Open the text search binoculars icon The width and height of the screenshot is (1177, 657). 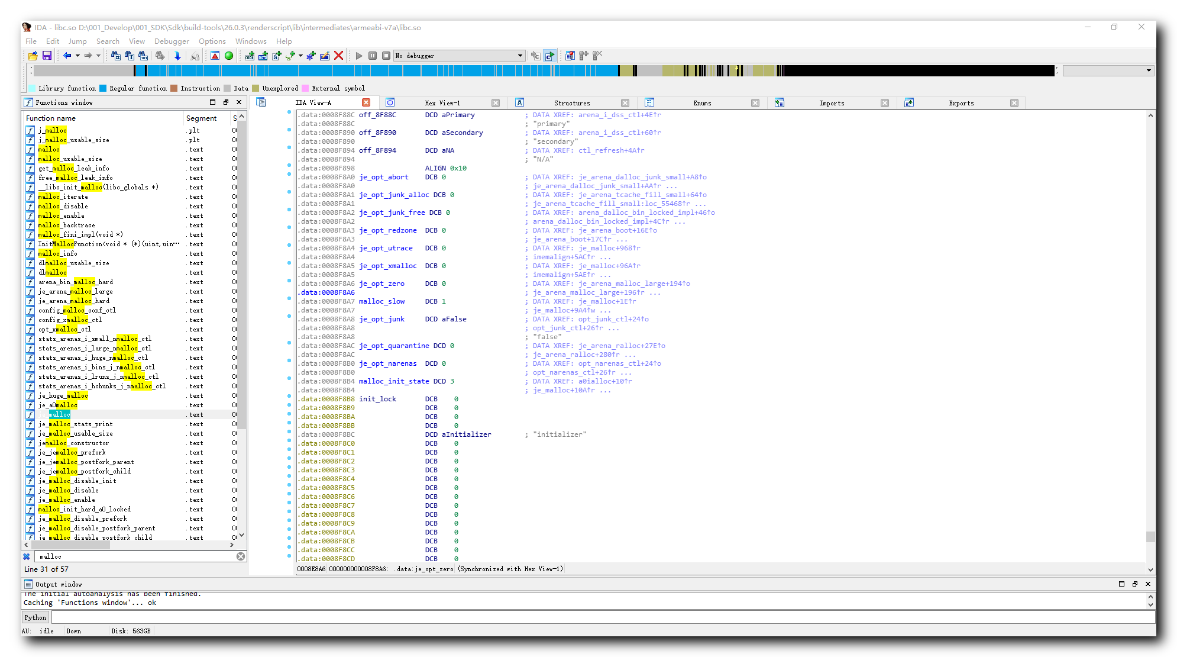[130, 56]
